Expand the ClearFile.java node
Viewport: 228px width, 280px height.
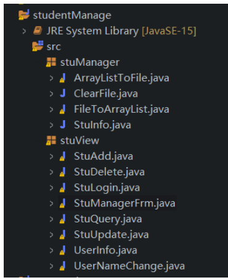(51, 94)
